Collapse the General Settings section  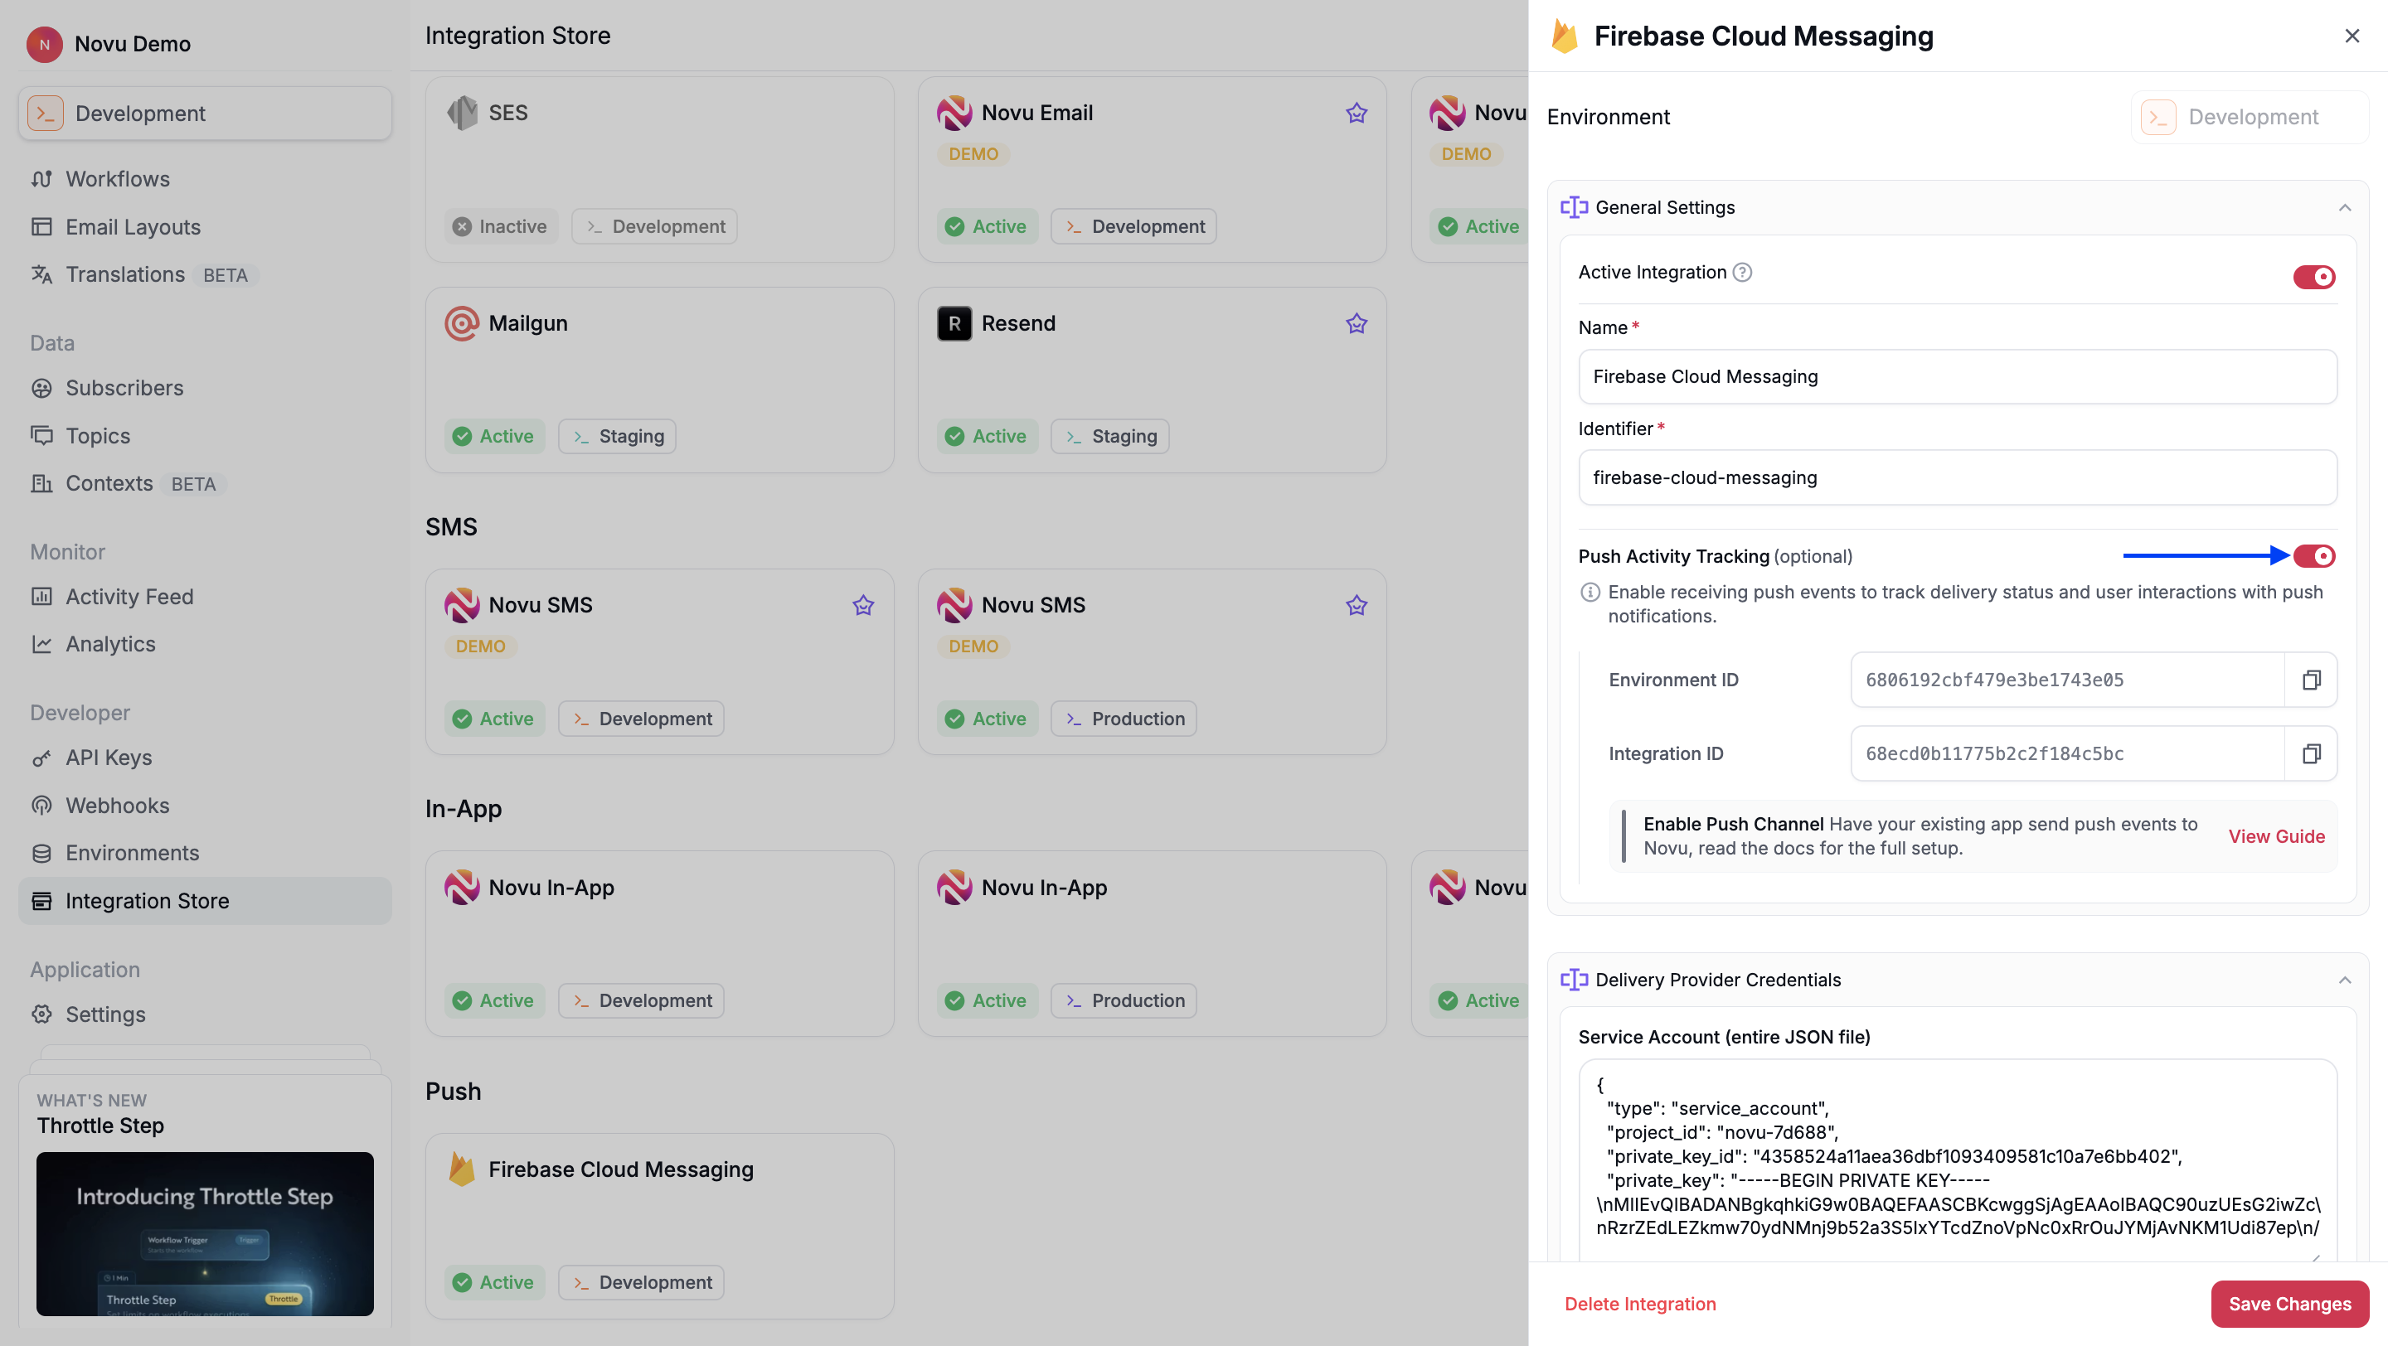tap(2346, 206)
